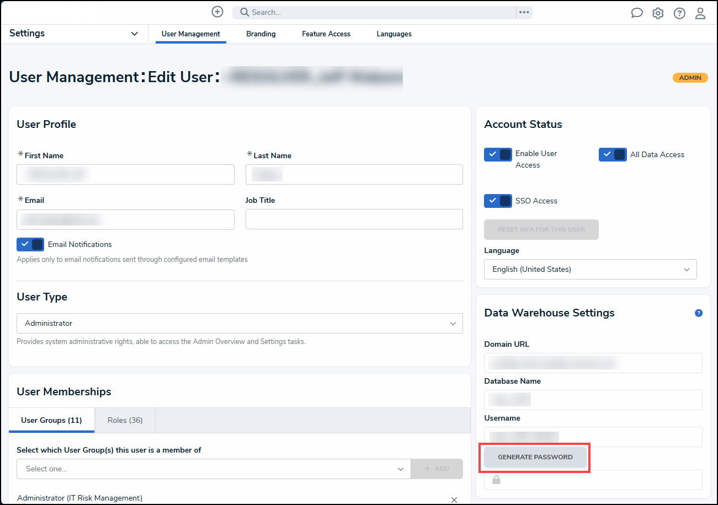
Task: Switch to the Branding tab
Action: (x=261, y=34)
